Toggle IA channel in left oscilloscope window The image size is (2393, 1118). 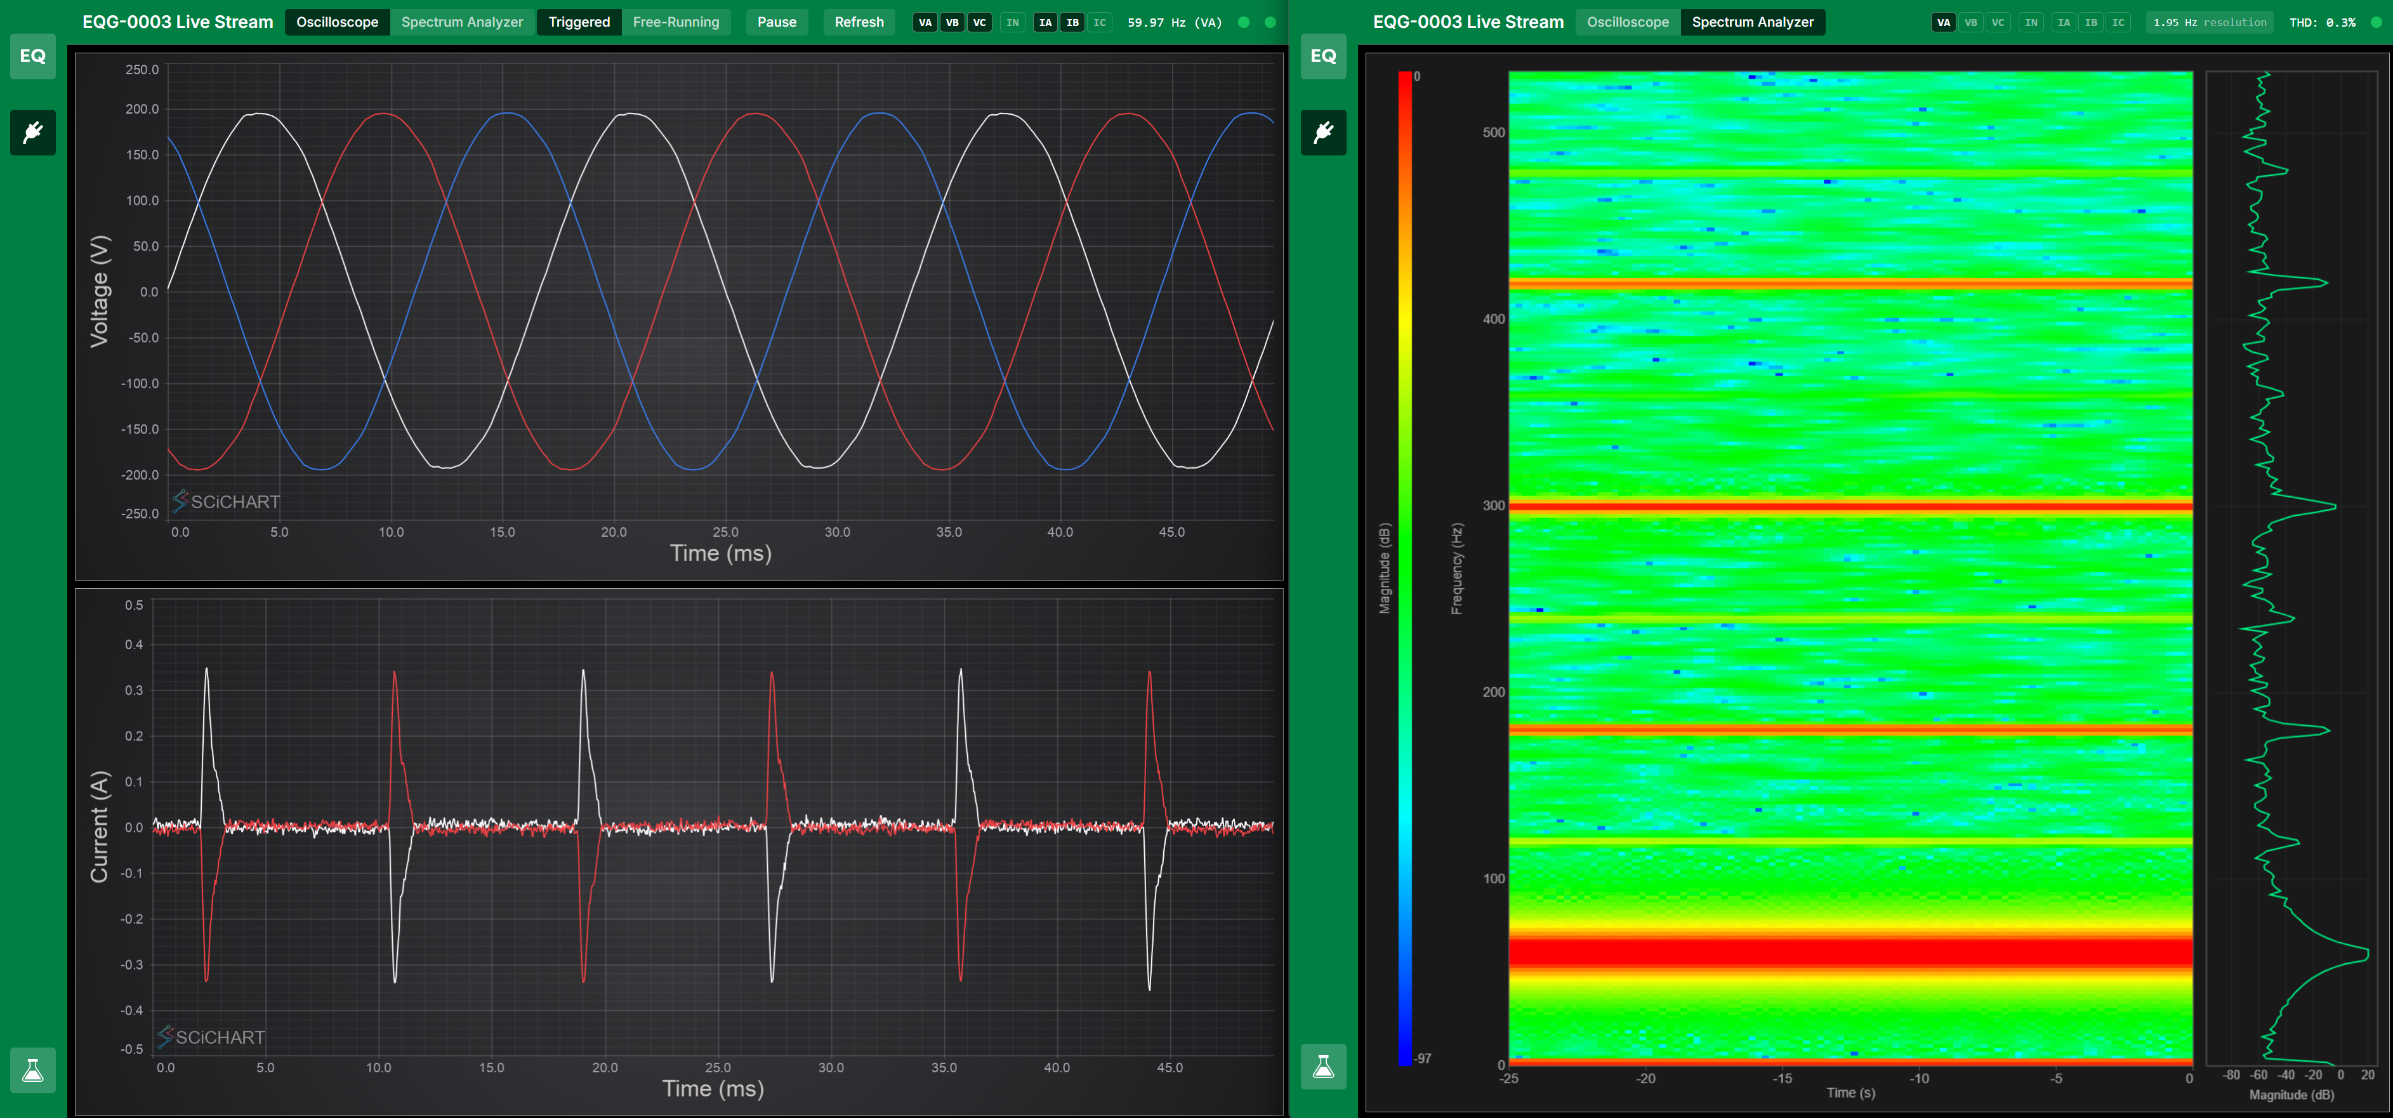tap(1045, 22)
